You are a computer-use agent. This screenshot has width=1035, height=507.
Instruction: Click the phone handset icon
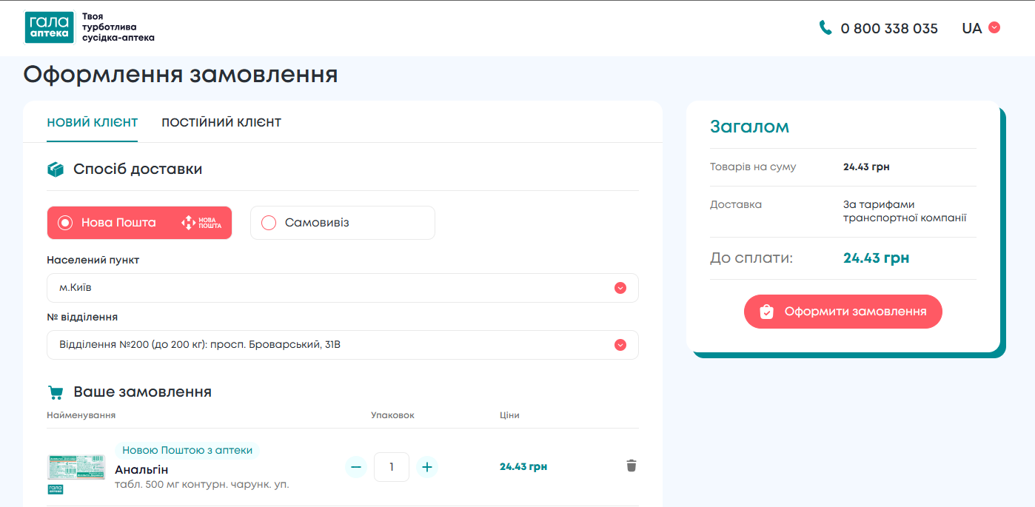click(825, 28)
